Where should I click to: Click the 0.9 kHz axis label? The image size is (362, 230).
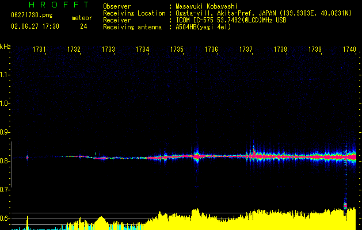pos(4,132)
